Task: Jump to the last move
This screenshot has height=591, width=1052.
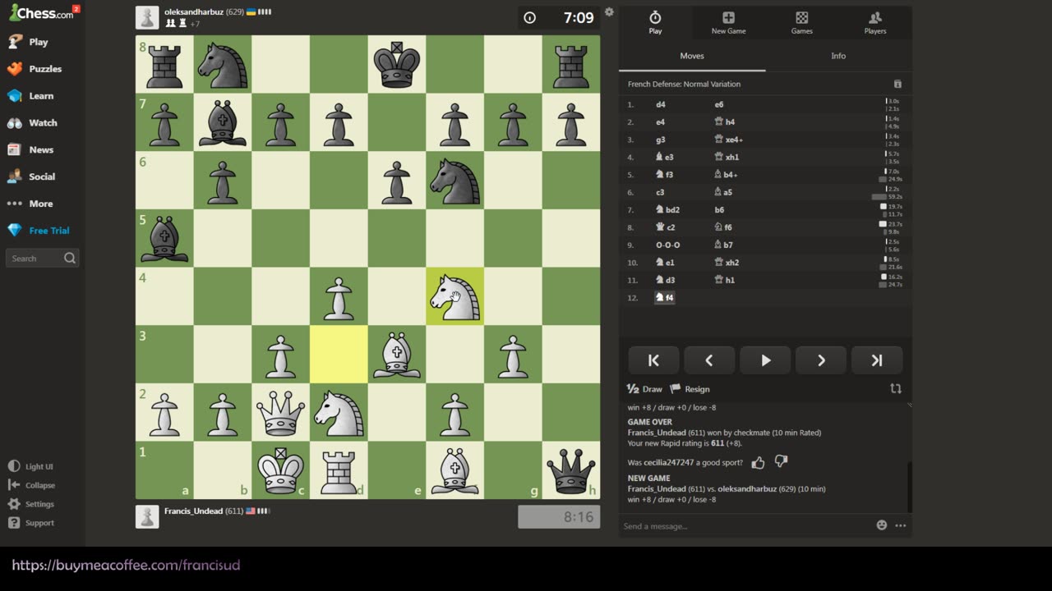Action: point(877,360)
